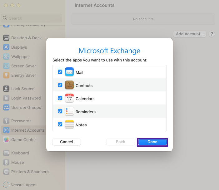Viewport: 219px width, 190px height.
Task: Select Wallpaper sidebar label
Action: pos(21,57)
